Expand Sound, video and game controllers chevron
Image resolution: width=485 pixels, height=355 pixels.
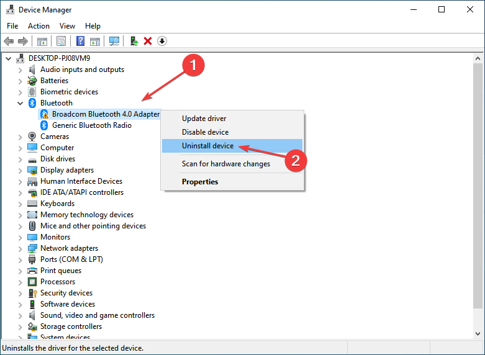pos(20,315)
